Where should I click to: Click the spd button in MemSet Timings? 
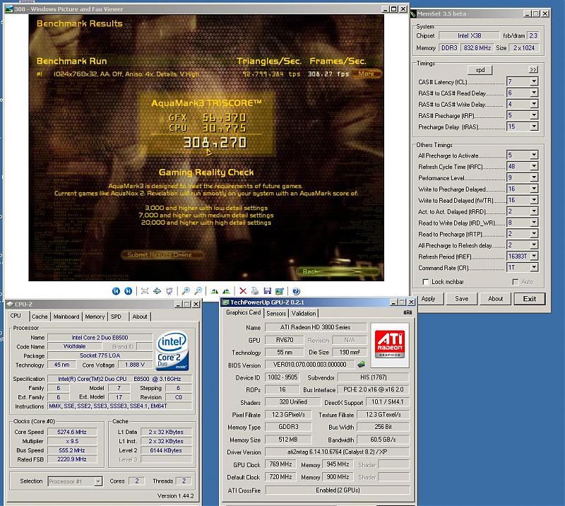pyautogui.click(x=480, y=69)
